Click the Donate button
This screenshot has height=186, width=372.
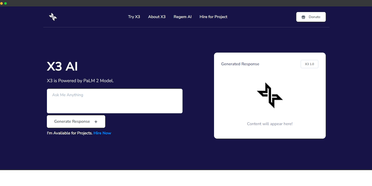311,17
